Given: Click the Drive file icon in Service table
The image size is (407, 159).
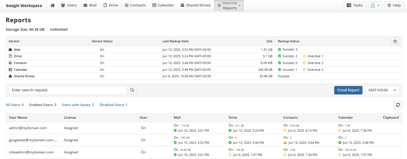Looking at the screenshot, I should tap(10, 56).
